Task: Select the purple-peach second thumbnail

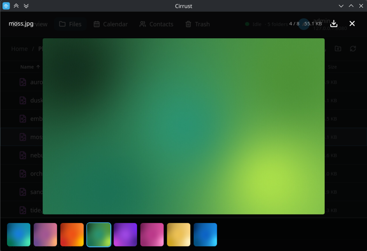Action: (45, 235)
